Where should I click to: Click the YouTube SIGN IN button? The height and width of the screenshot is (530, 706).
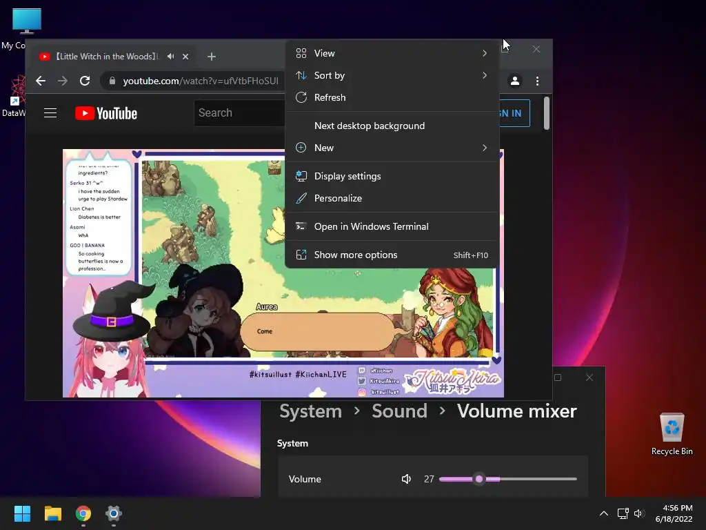click(514, 113)
